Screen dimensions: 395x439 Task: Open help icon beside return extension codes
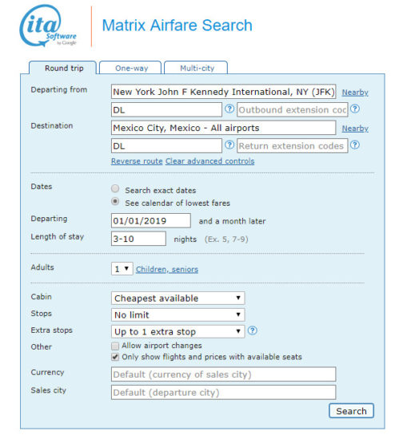pos(355,145)
